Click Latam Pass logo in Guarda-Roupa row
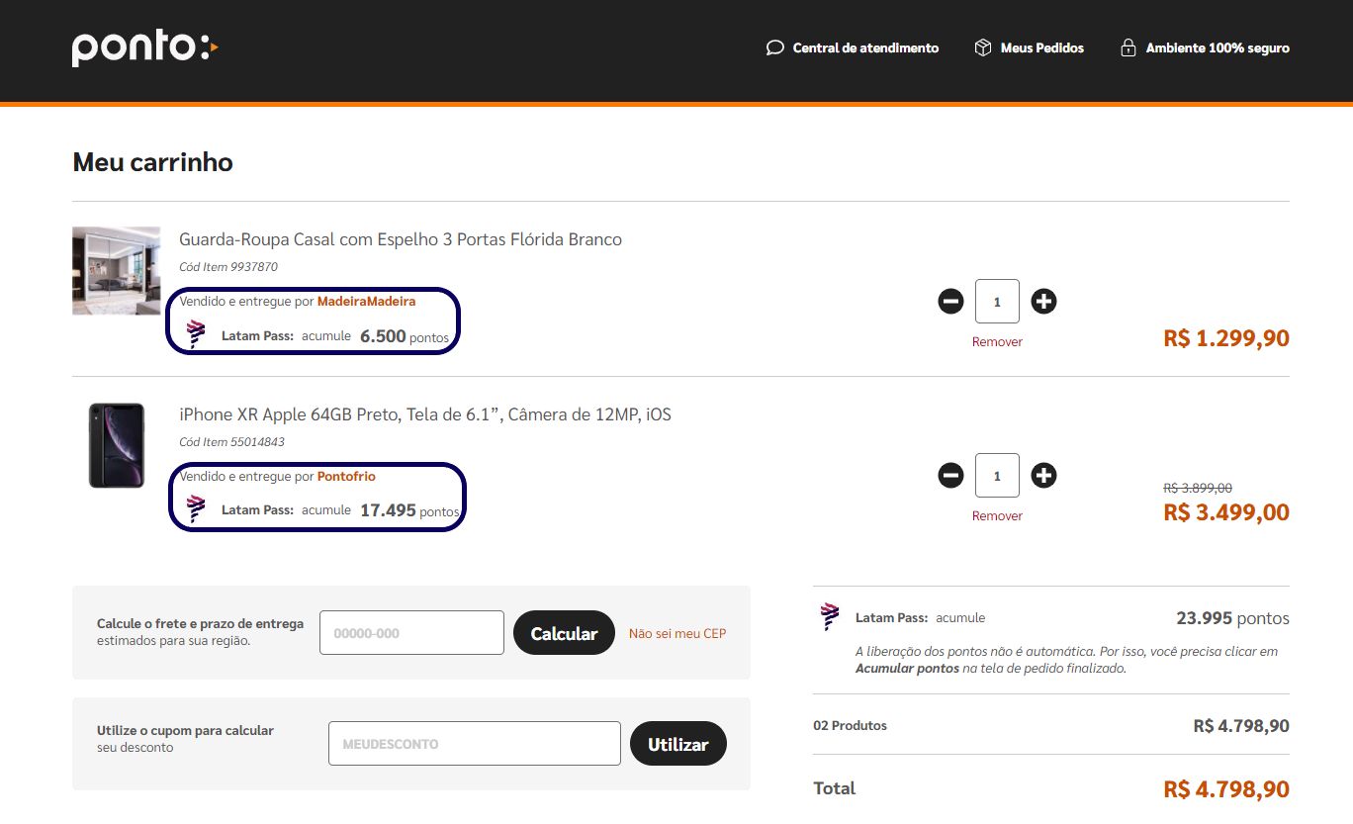Screen dimensions: 1353x824 coord(196,334)
